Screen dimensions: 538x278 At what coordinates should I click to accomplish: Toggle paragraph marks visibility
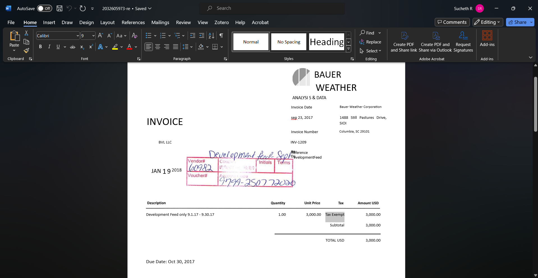(221, 36)
